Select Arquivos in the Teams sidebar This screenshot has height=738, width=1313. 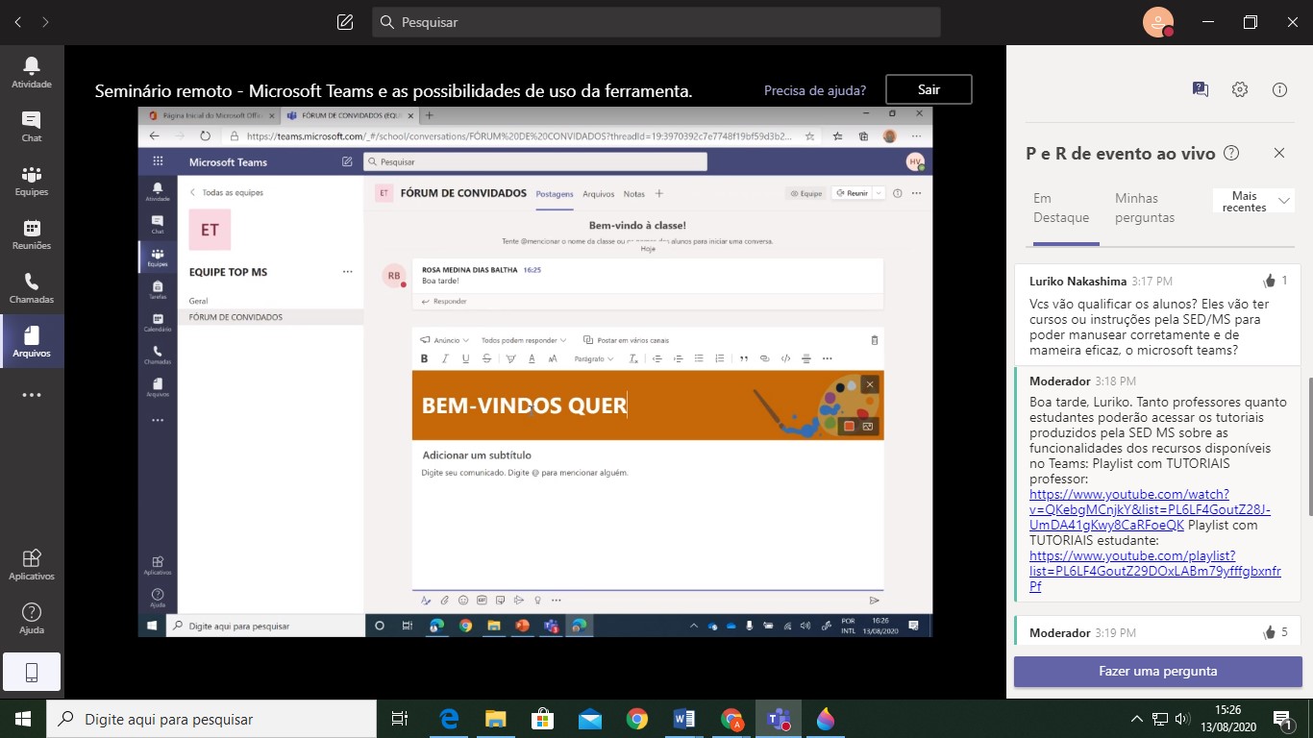click(x=32, y=341)
